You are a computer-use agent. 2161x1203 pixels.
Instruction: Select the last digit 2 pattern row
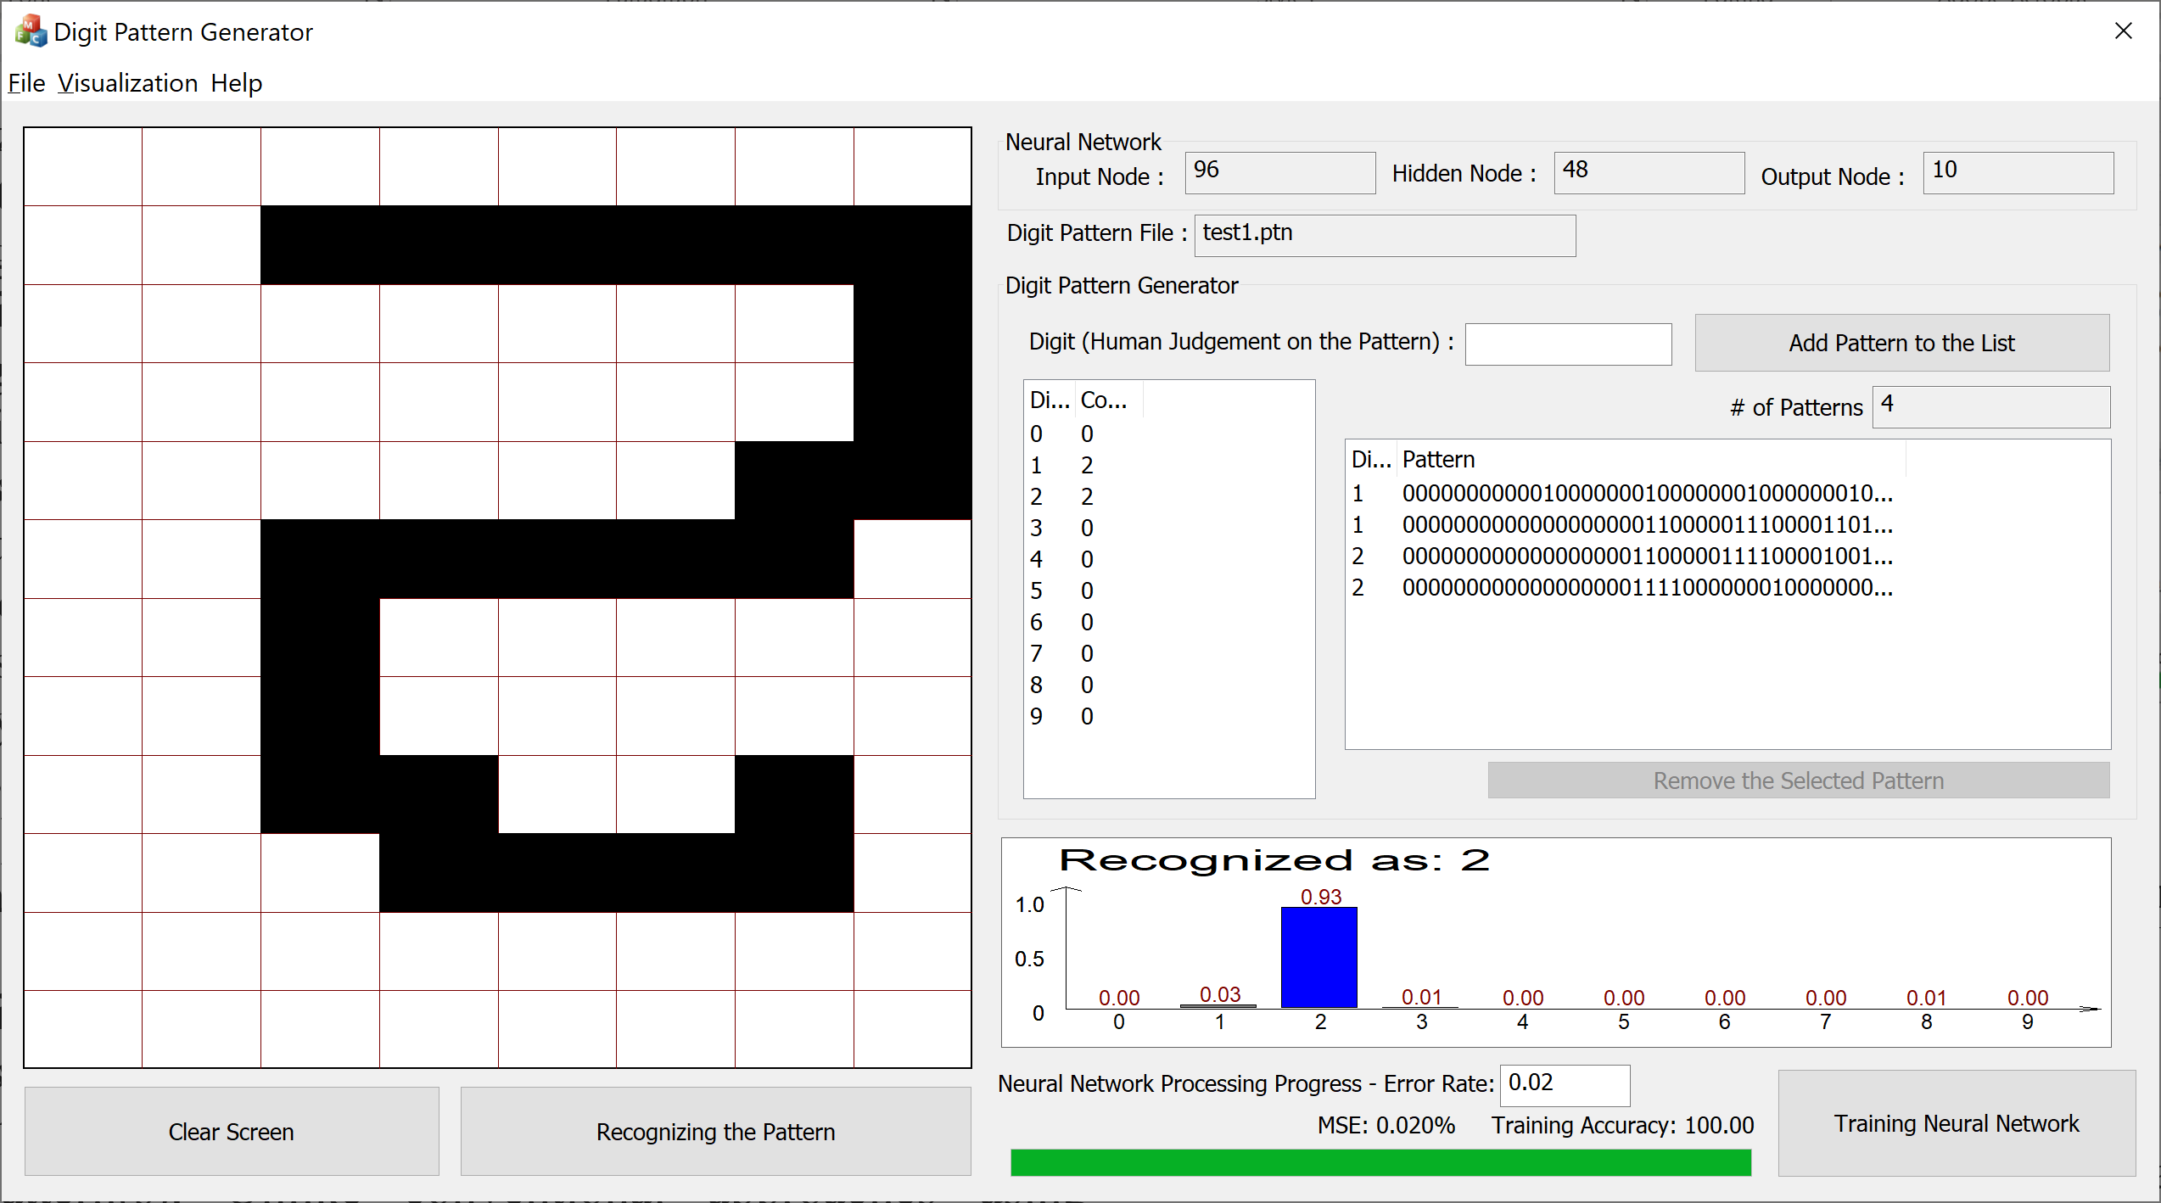pyautogui.click(x=1646, y=588)
